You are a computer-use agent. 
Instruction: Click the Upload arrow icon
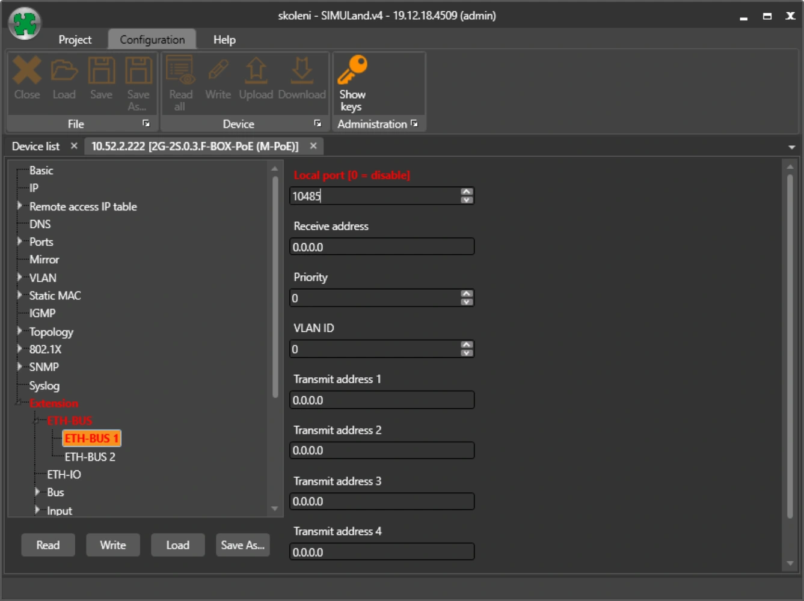256,71
